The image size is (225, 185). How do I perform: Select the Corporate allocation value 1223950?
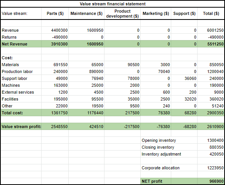point(211,168)
